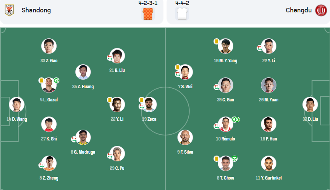Viewport: 330px width, 190px height.
Task: Open the Shandong team name link
Action: click(36, 10)
